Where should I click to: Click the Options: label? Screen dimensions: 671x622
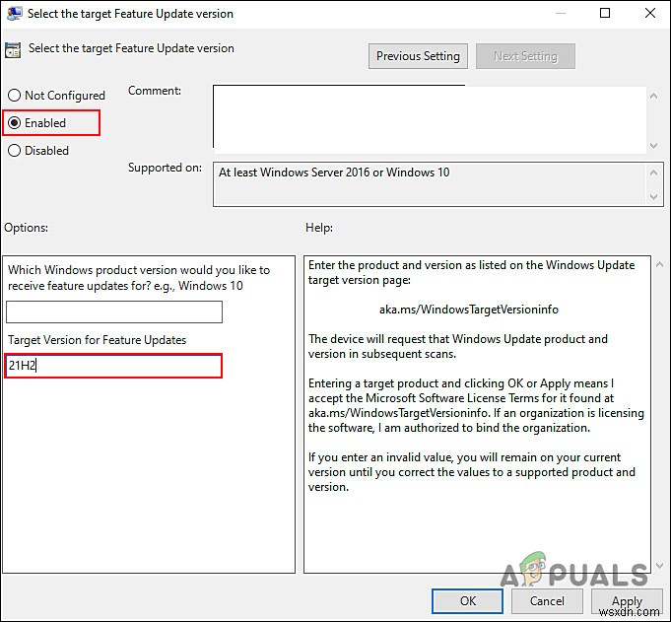tap(26, 228)
